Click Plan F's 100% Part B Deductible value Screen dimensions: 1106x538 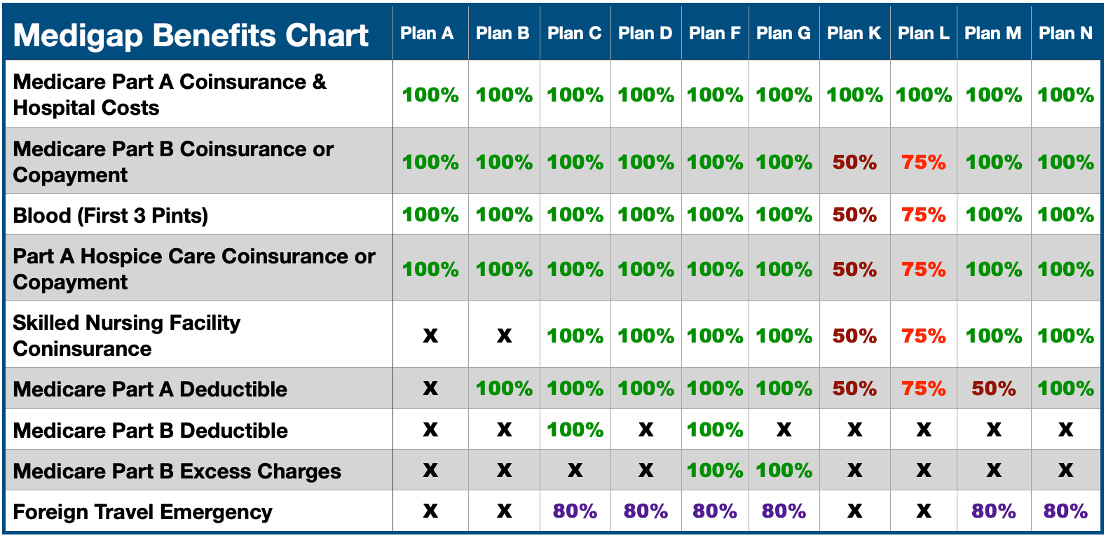(715, 430)
